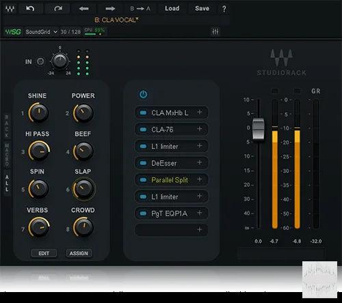
Task: Open the PgT EQP1A plugin slot
Action: (x=172, y=213)
